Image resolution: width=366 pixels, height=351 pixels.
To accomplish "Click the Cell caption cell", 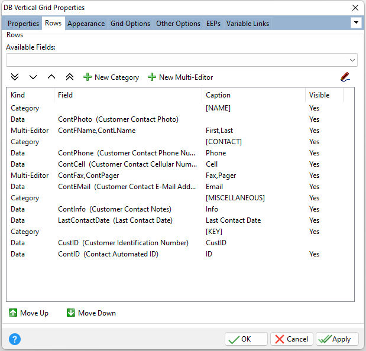I will pyautogui.click(x=212, y=164).
